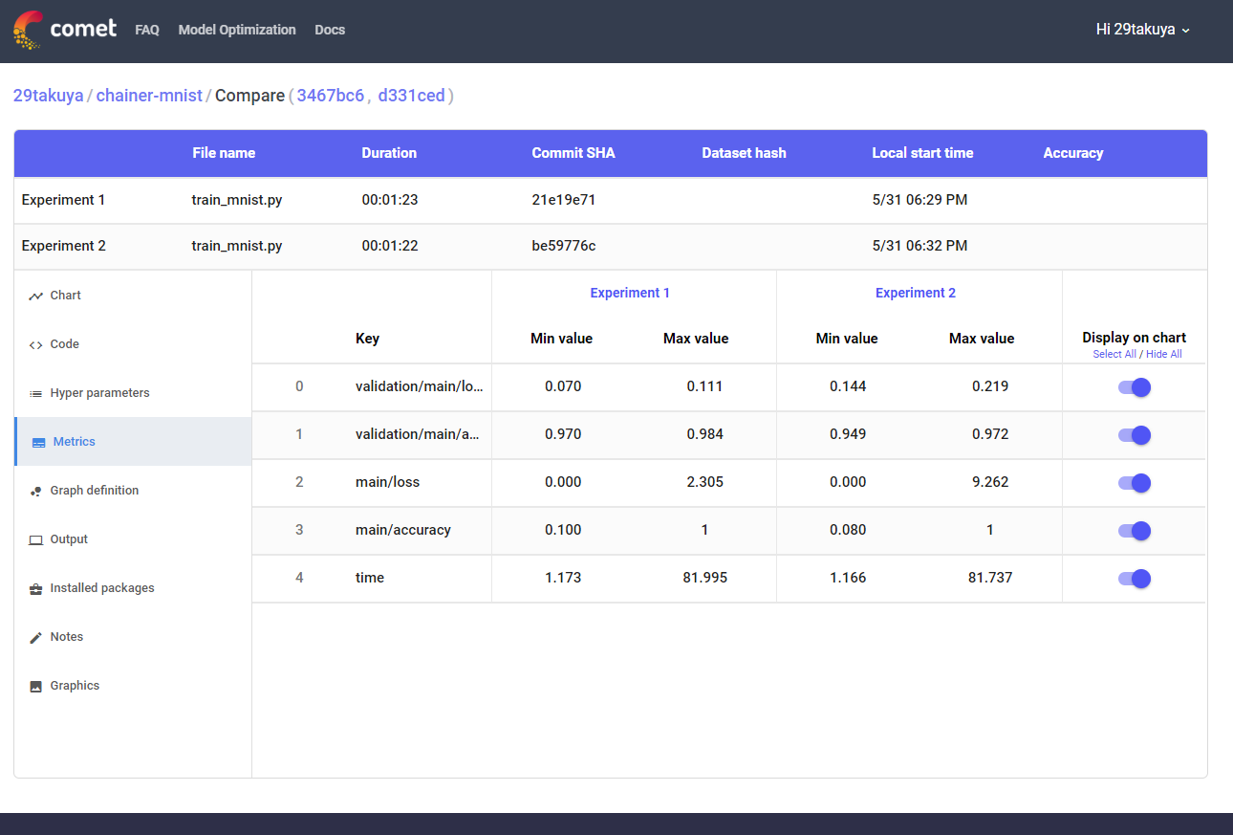Go to the Docs page
Screen dimensions: 1233x835
330,30
